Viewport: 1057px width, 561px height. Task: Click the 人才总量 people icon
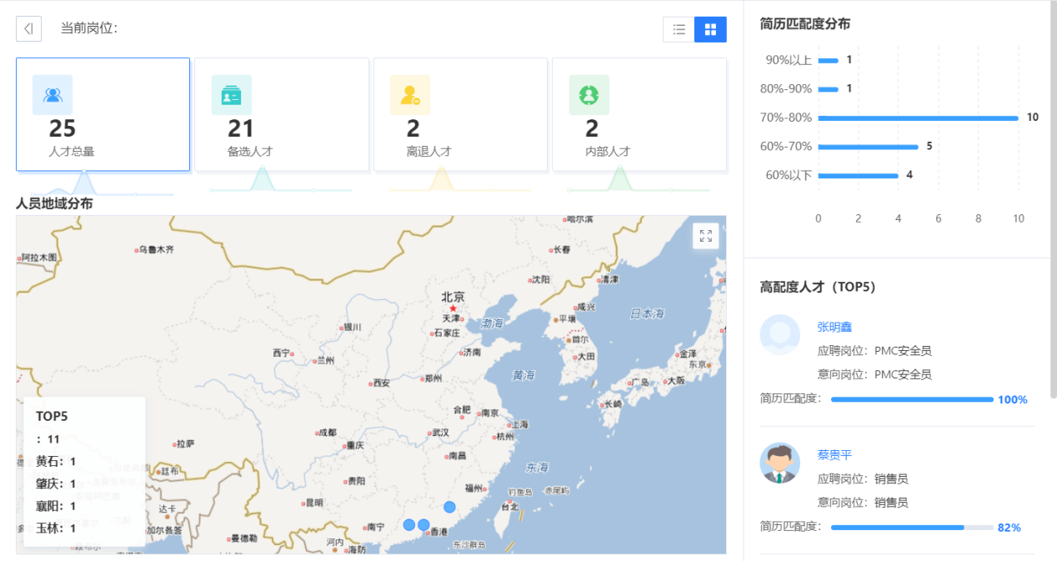click(53, 95)
